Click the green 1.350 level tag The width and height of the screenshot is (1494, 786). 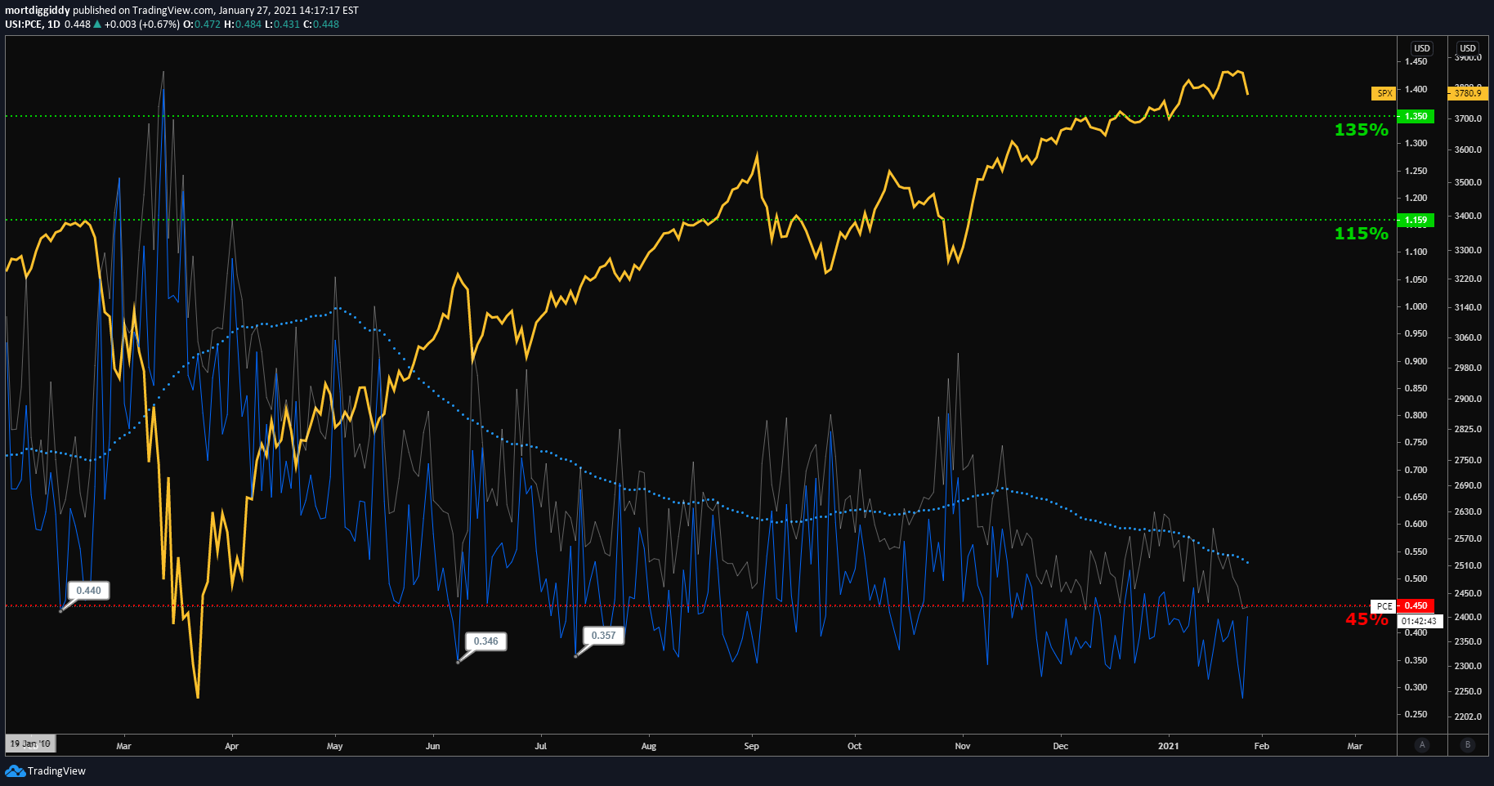pos(1416,116)
